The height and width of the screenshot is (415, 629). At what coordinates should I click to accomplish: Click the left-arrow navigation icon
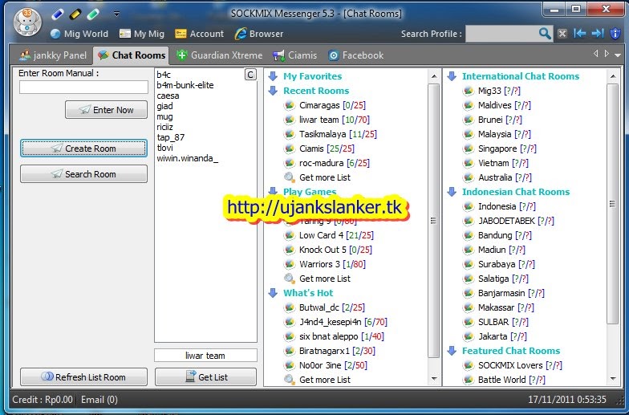pos(579,34)
